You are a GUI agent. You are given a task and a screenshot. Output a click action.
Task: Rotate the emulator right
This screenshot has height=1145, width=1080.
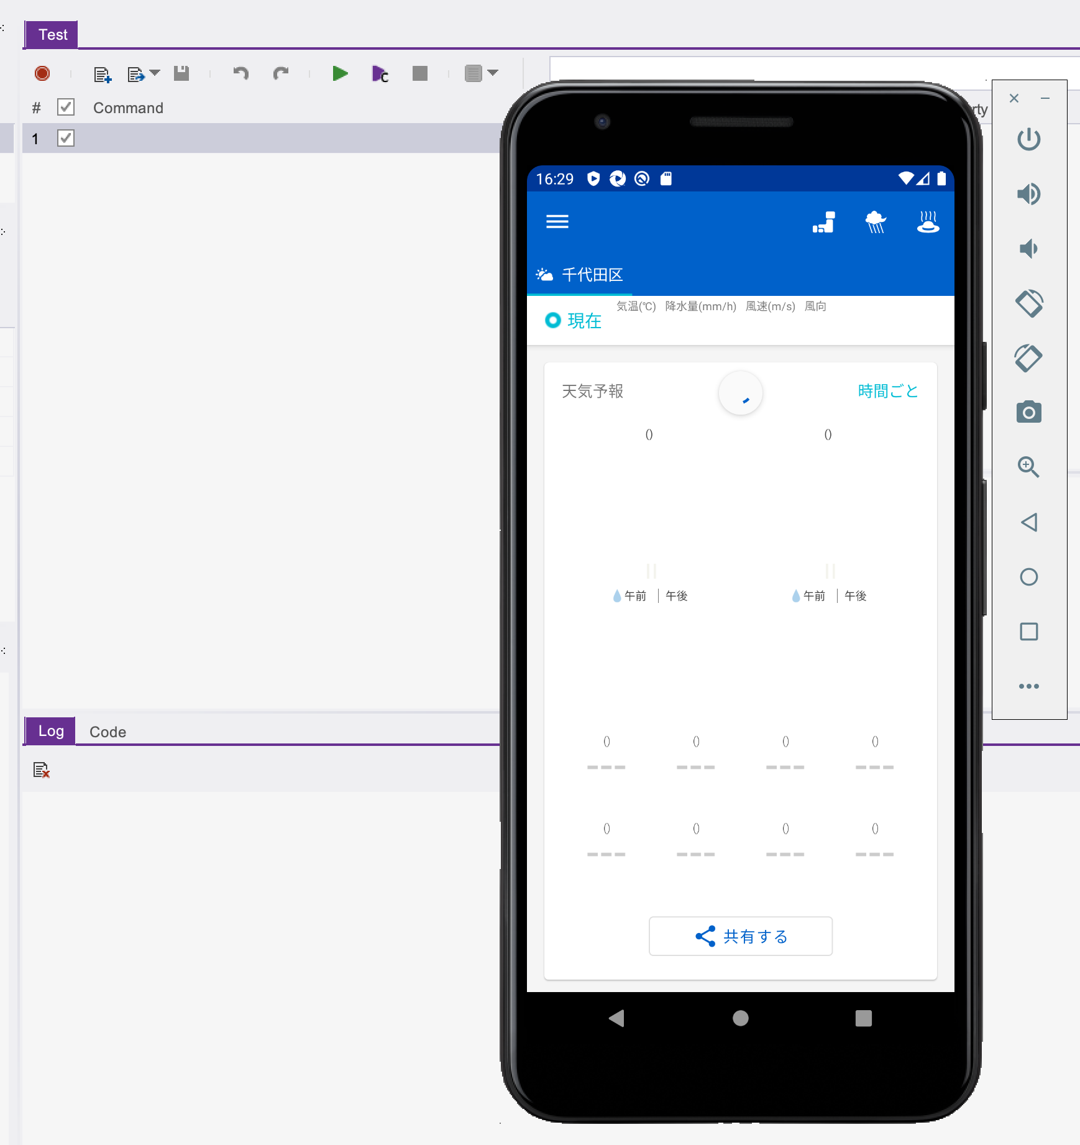(1029, 358)
